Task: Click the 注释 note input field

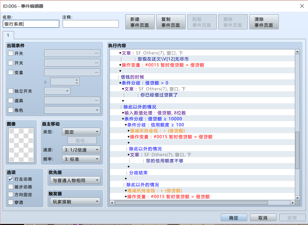Action: [x=90, y=24]
